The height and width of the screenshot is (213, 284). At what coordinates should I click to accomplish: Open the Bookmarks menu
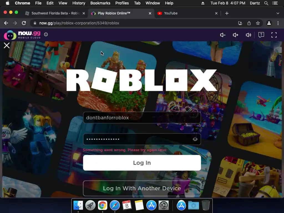click(x=100, y=3)
